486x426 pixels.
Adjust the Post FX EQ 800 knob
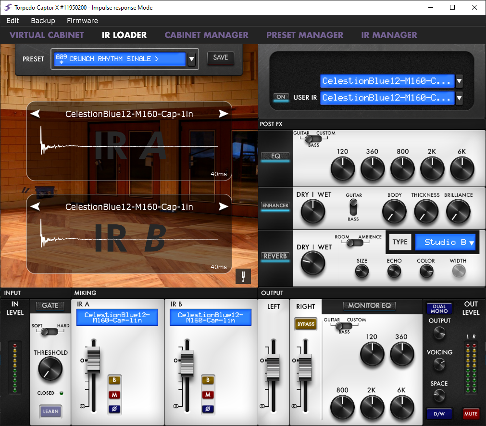pos(402,169)
